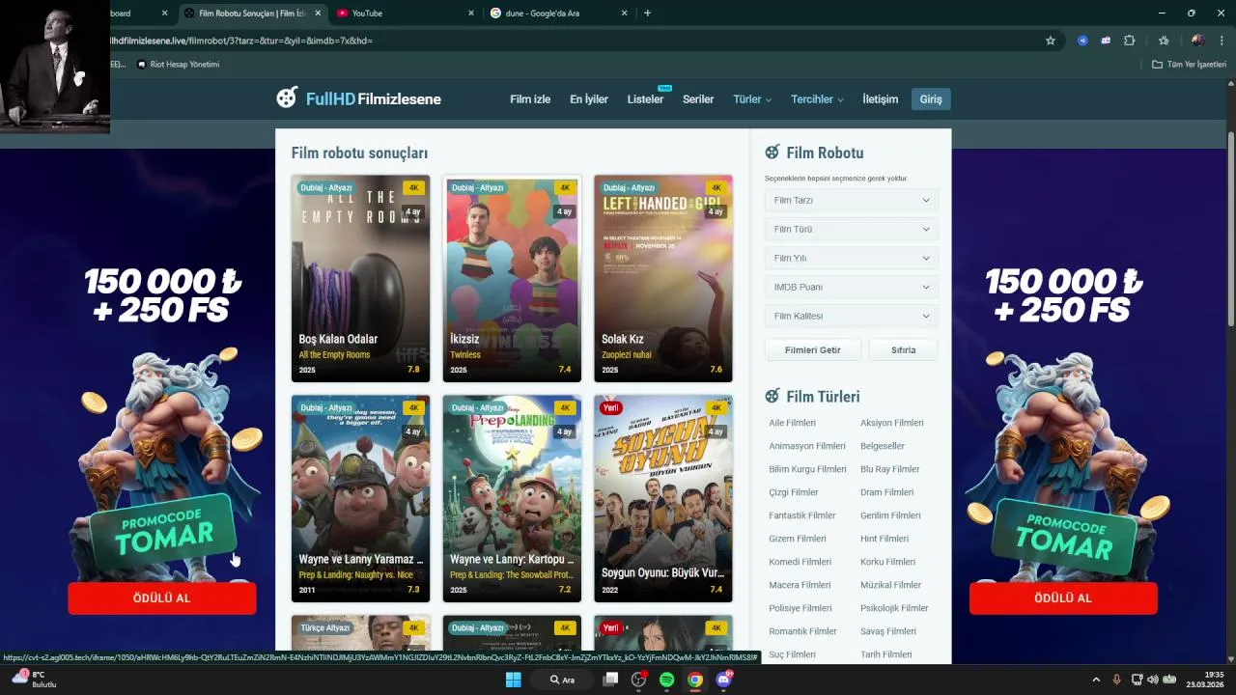
Task: Open Seriler menu item
Action: coord(698,99)
